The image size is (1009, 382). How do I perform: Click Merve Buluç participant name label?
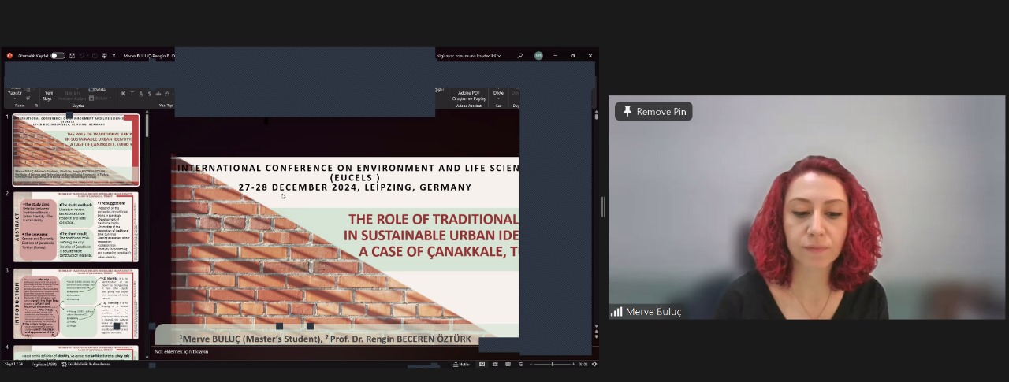(653, 312)
